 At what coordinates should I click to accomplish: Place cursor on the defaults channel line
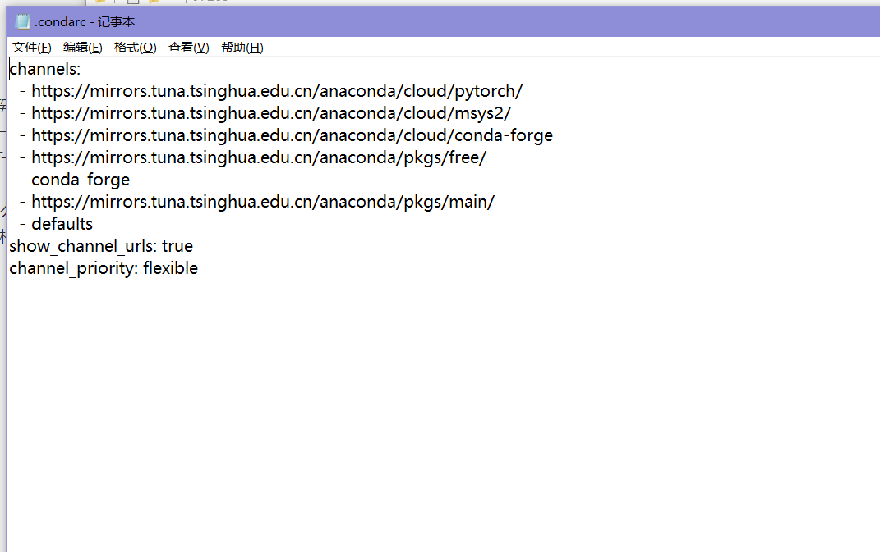(62, 223)
